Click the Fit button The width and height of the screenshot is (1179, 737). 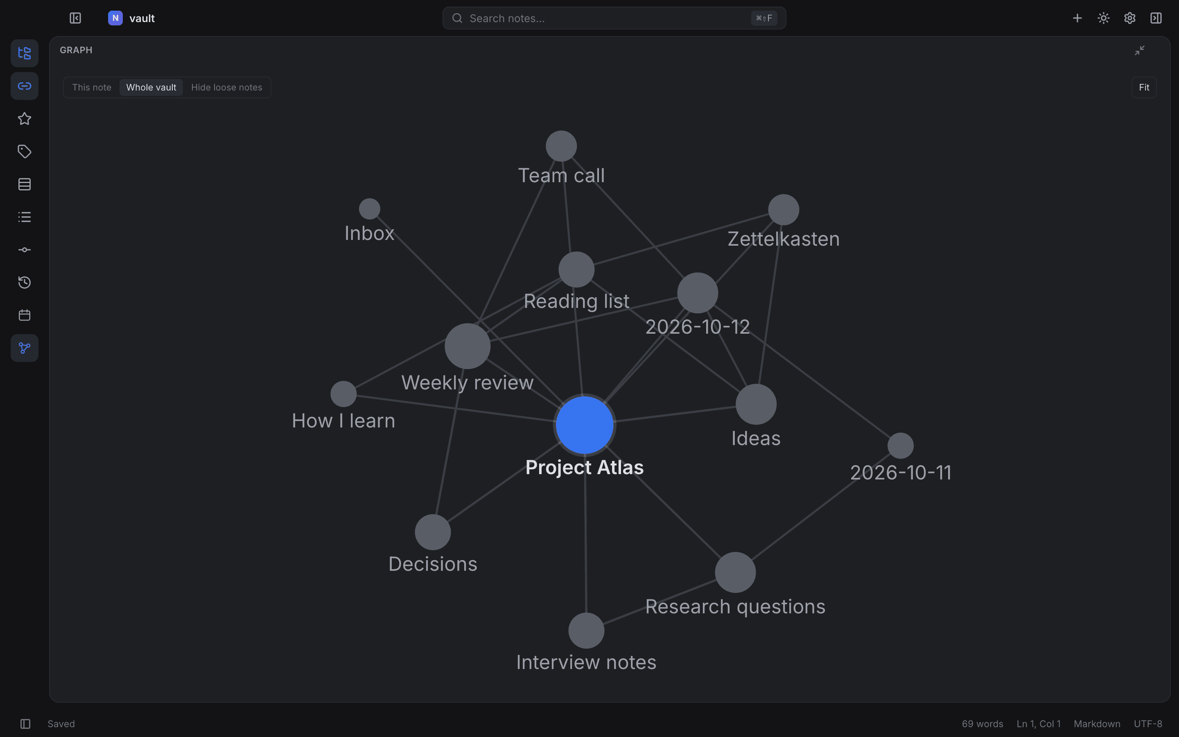tap(1144, 87)
